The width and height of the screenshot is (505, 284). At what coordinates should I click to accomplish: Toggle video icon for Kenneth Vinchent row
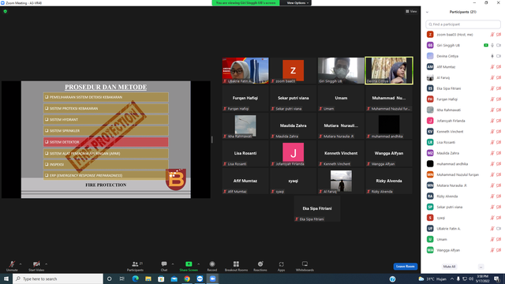[x=499, y=132]
